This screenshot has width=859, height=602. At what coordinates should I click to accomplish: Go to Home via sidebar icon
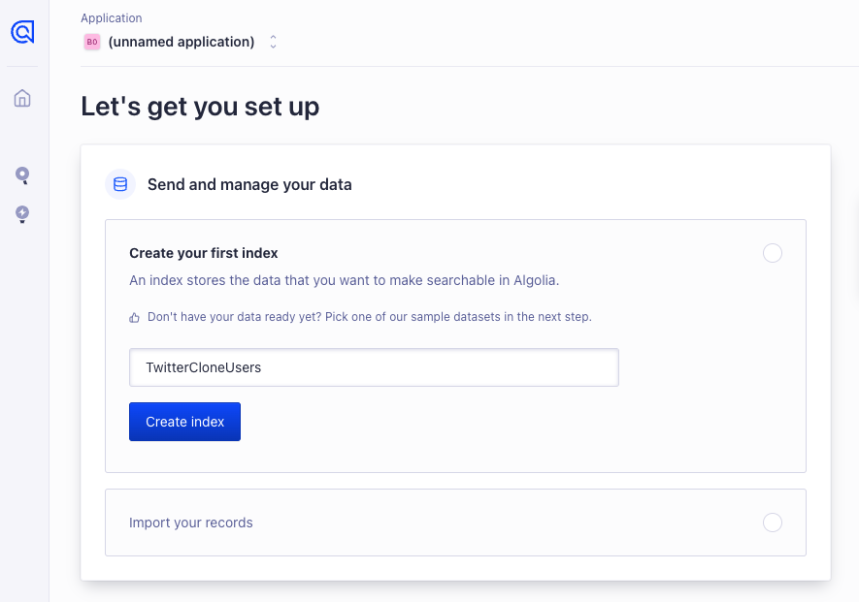22,98
